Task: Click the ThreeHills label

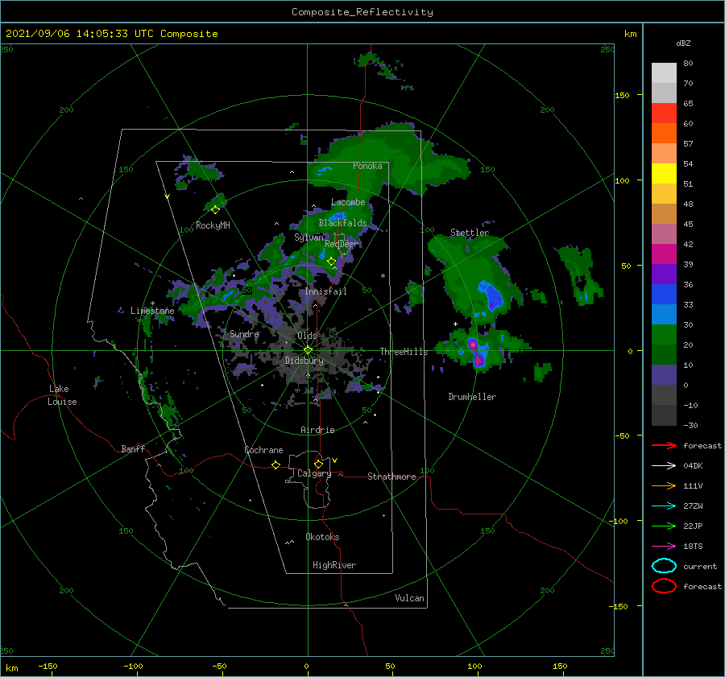Action: 404,352
